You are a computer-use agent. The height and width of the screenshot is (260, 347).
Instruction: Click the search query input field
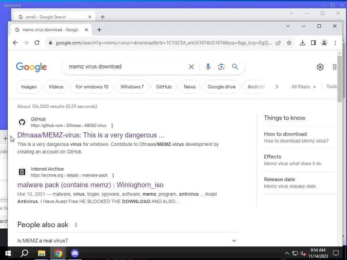126,67
